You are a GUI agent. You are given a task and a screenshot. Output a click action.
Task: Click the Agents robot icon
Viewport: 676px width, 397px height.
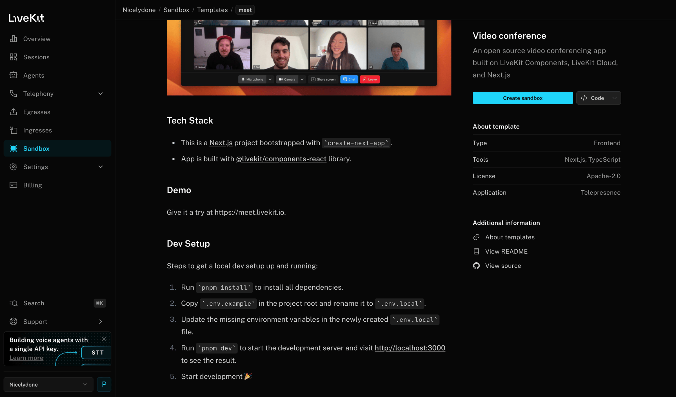click(13, 75)
